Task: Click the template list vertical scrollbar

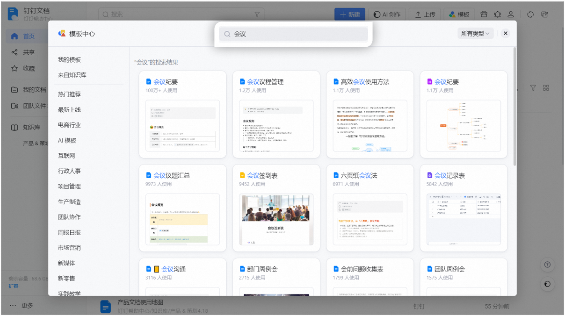Action: point(515,106)
